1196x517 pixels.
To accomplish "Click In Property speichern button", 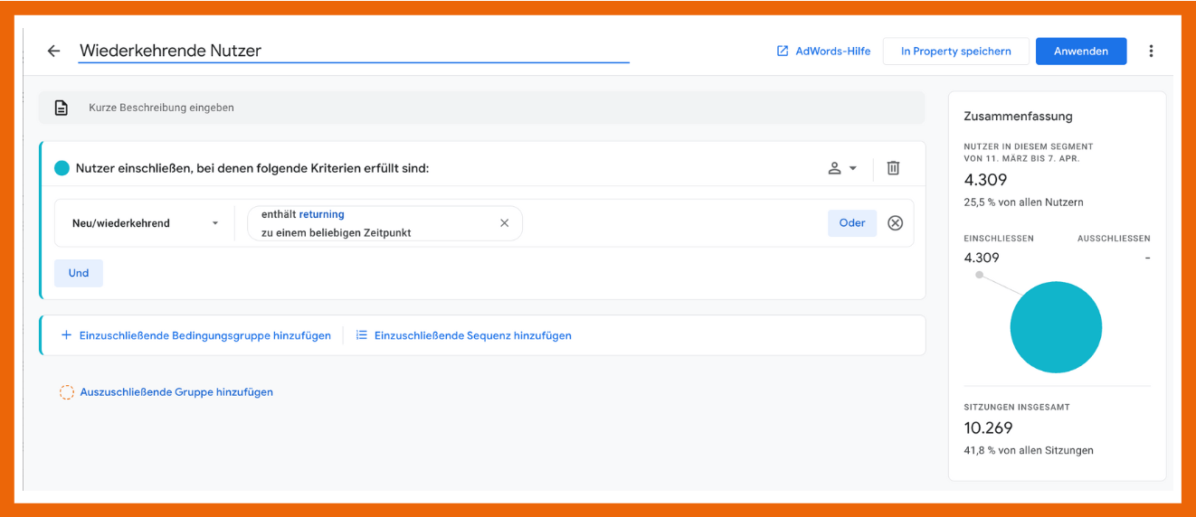I will coord(955,52).
